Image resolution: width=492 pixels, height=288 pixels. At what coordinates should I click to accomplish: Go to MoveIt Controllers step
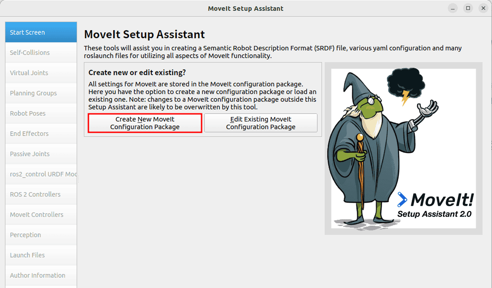click(41, 215)
